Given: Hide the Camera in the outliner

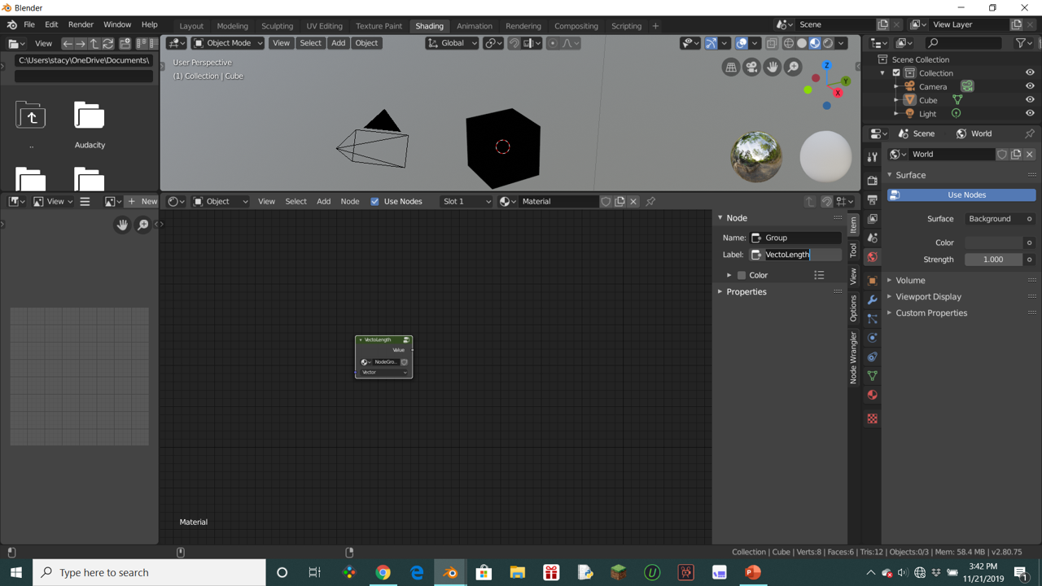Looking at the screenshot, I should [1030, 86].
